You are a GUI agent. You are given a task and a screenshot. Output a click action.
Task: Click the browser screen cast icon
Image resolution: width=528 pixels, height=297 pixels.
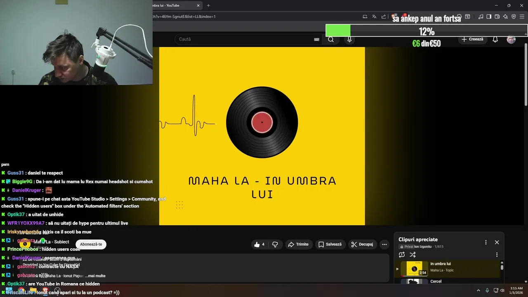pyautogui.click(x=365, y=16)
